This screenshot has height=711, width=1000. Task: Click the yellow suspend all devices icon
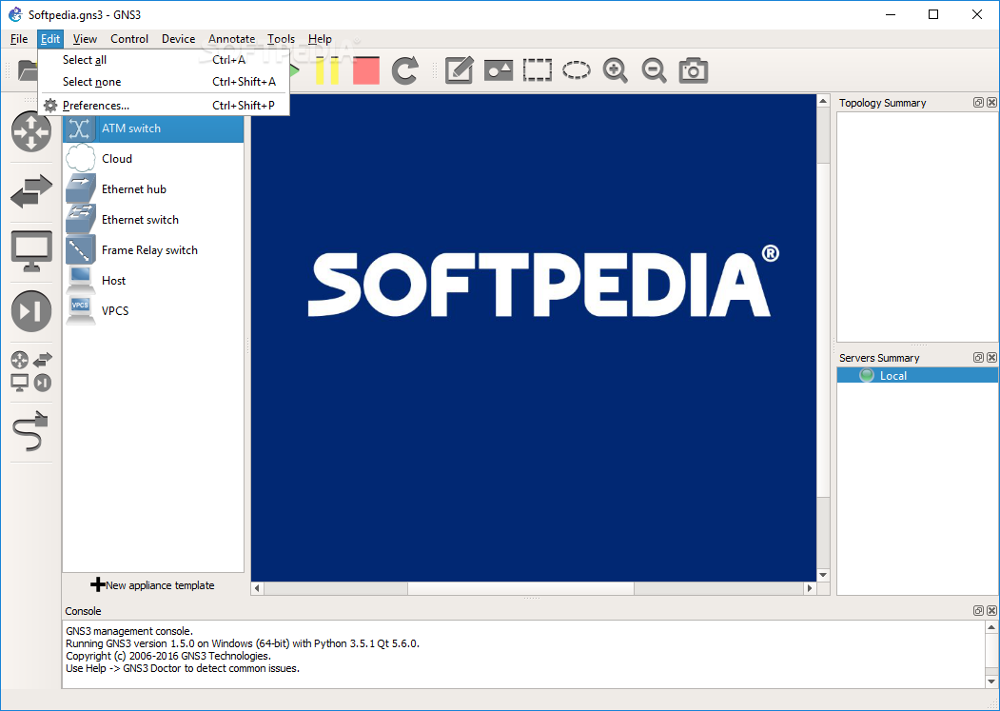point(327,70)
